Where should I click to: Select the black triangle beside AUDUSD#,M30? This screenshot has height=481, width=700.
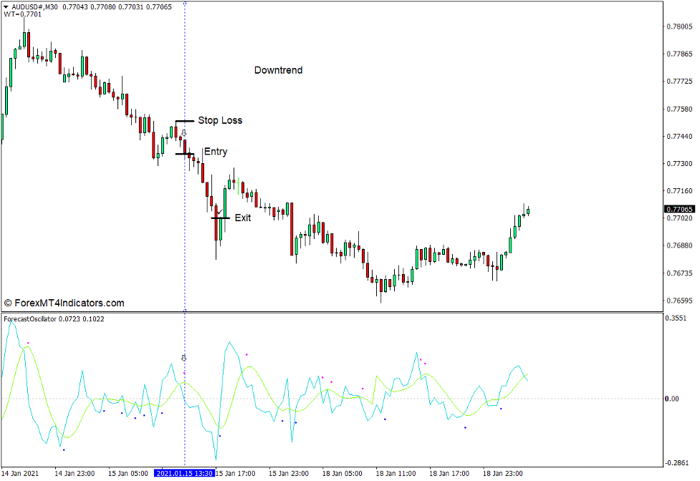click(x=6, y=6)
